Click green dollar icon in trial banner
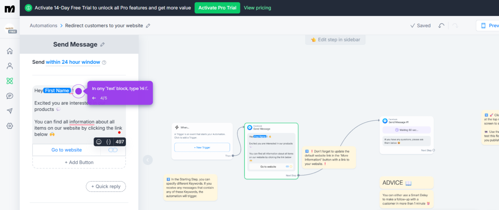Image resolution: width=499 pixels, height=210 pixels. 28,8
